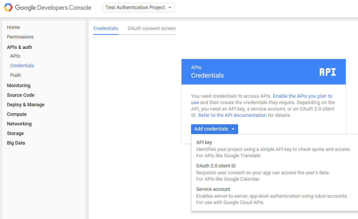Image resolution: width=358 pixels, height=219 pixels.
Task: Expand the Big Data section
Action: (x=16, y=143)
